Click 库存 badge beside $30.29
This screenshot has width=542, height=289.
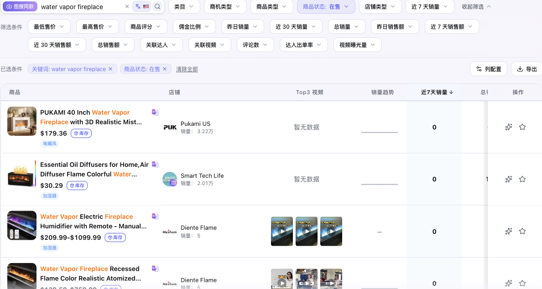[x=77, y=186]
